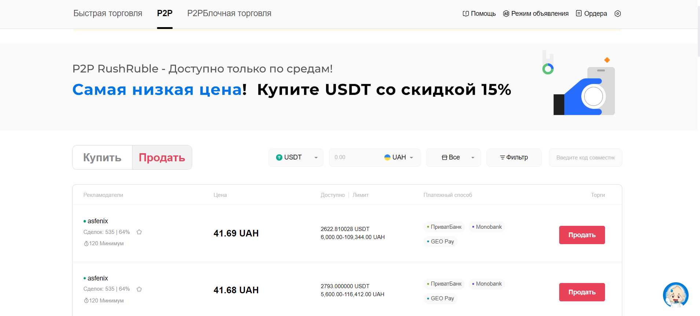Switch to the Продать tab
Screen dimensions: 700x316
point(162,158)
